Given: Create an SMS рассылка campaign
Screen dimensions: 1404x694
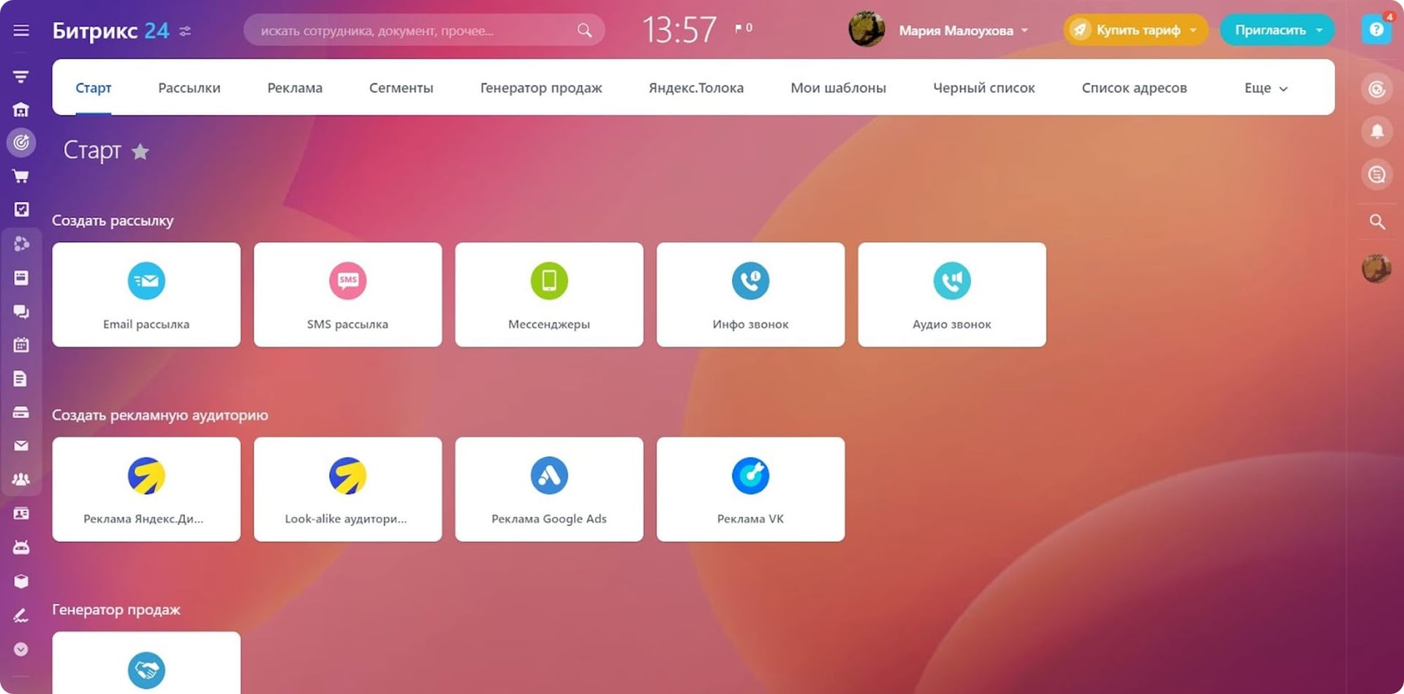Looking at the screenshot, I should (347, 295).
